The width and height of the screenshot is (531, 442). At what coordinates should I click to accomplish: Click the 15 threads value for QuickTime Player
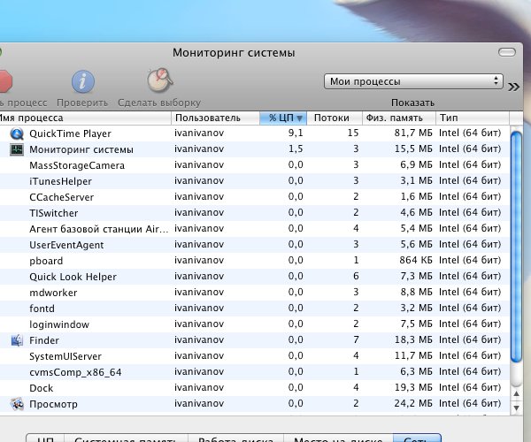pyautogui.click(x=353, y=133)
